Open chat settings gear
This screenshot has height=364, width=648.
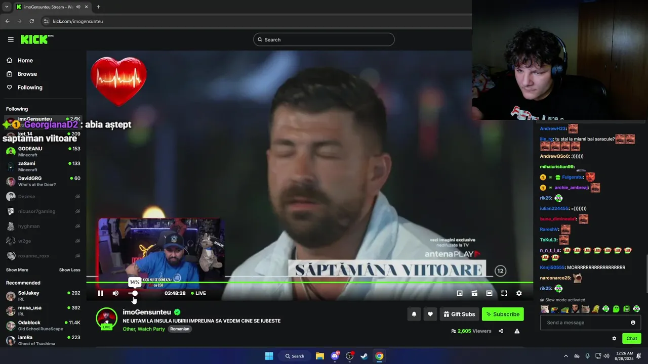click(x=614, y=339)
